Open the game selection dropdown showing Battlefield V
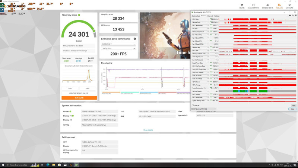 [x=118, y=44]
